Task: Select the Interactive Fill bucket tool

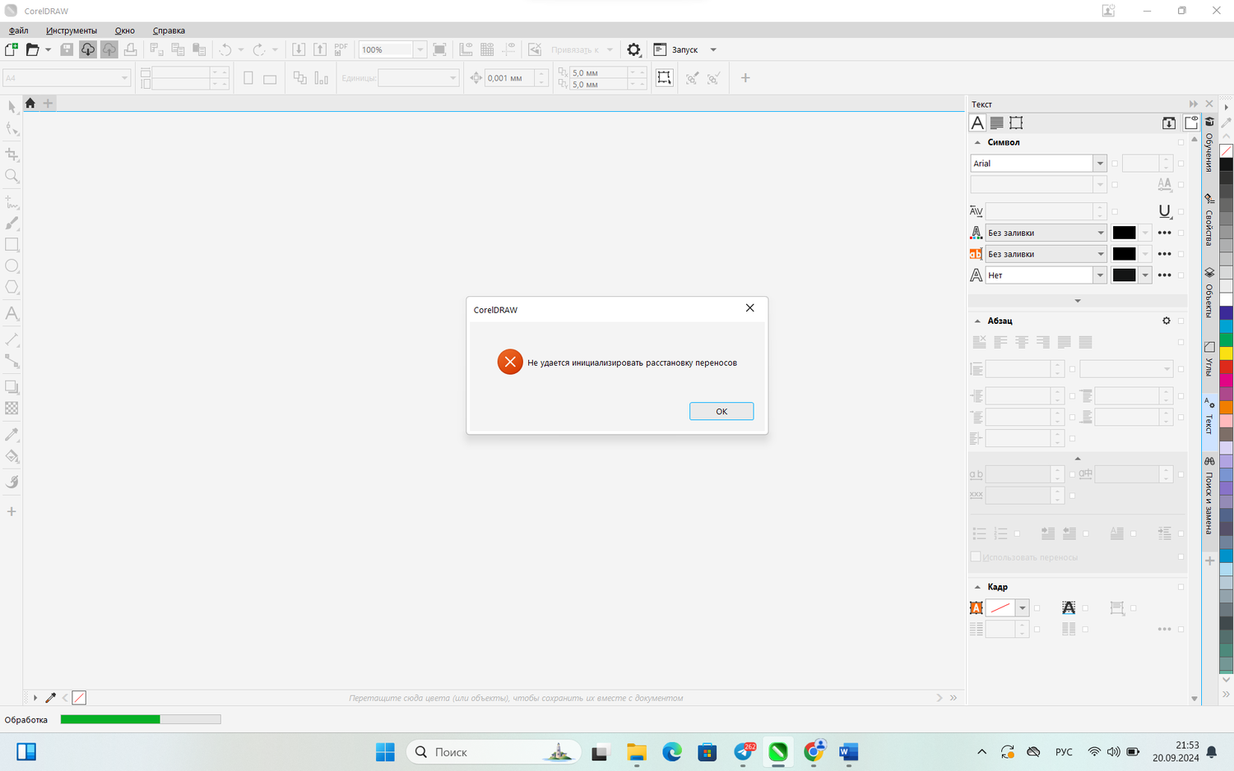Action: tap(12, 456)
